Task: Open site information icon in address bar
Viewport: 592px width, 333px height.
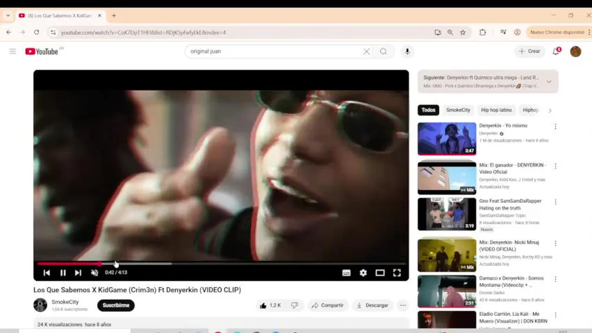Action: point(53,32)
